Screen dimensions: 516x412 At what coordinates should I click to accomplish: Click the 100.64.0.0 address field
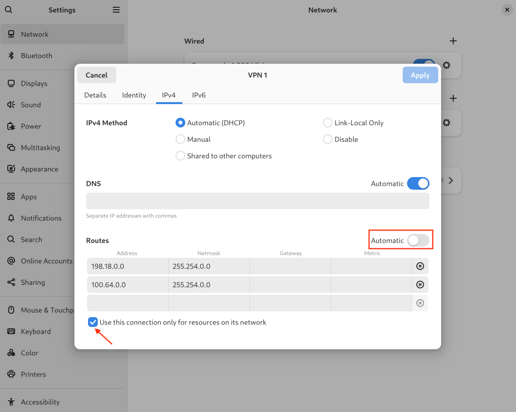point(128,285)
